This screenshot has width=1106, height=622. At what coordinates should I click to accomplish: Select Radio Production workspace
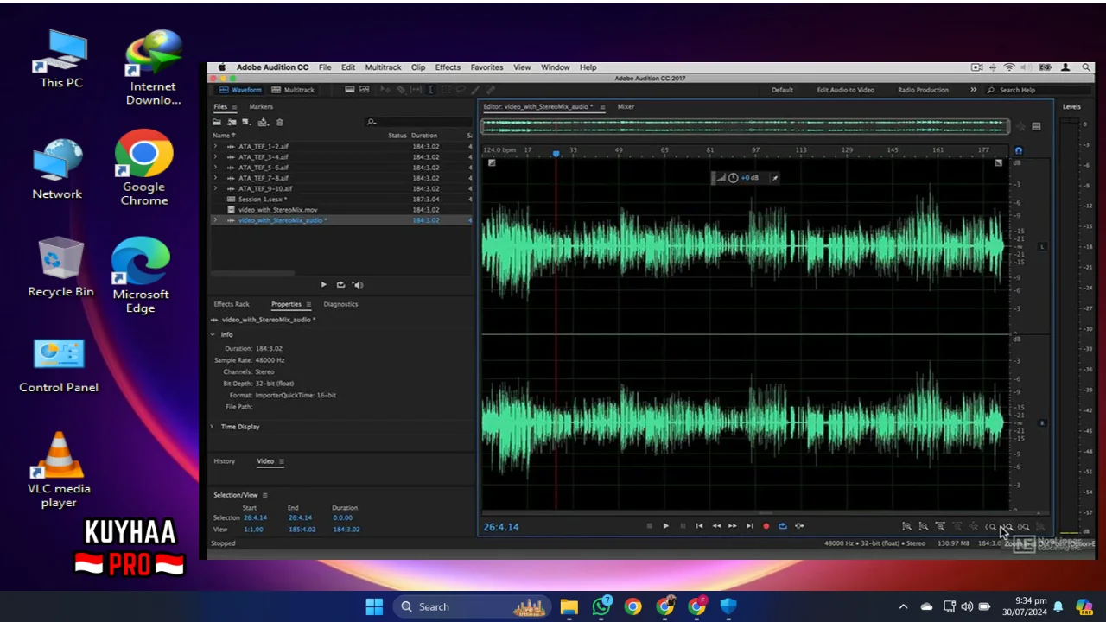[923, 90]
